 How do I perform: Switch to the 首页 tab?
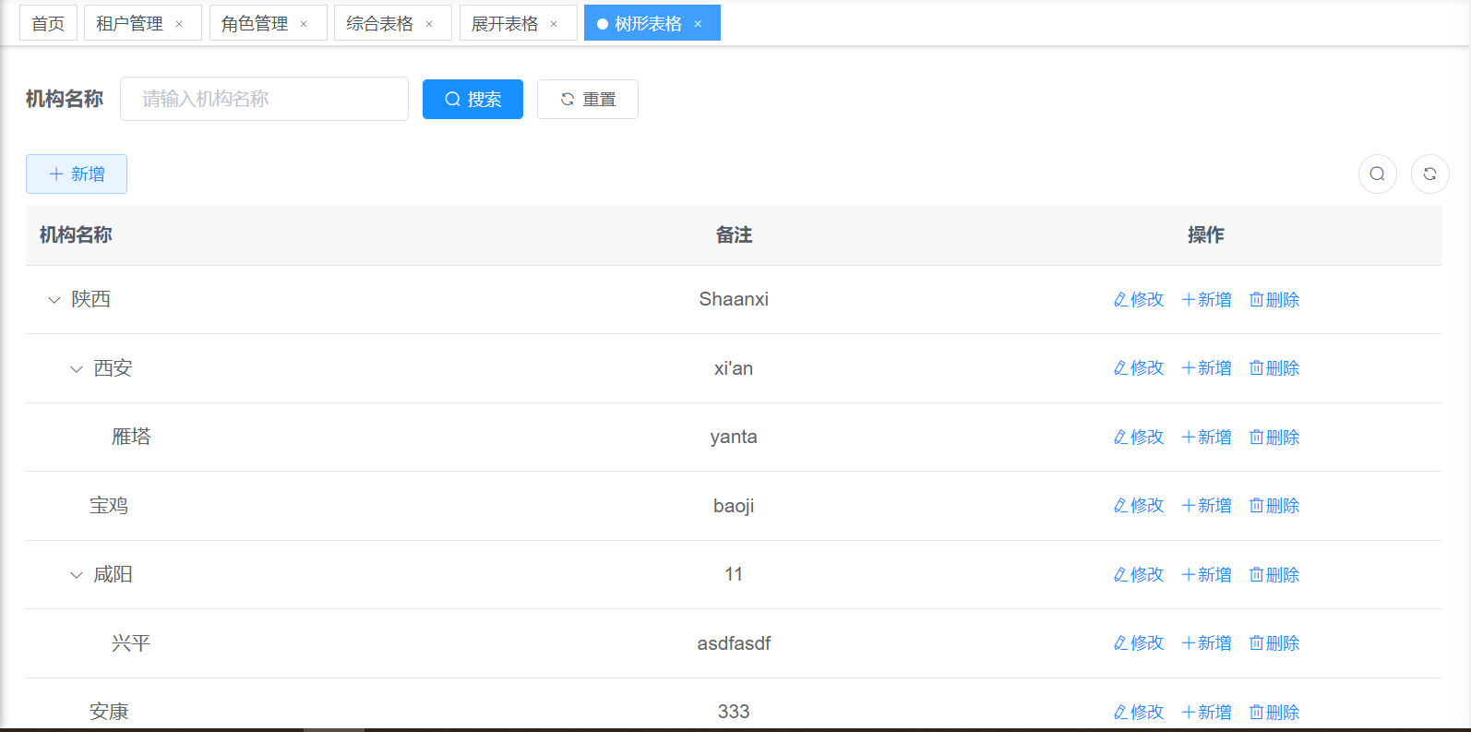[x=48, y=24]
